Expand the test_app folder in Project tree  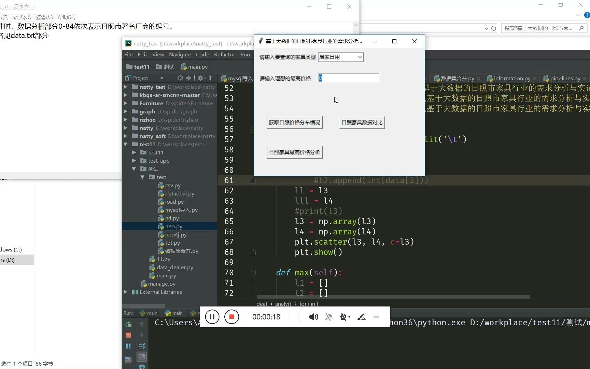click(x=134, y=161)
